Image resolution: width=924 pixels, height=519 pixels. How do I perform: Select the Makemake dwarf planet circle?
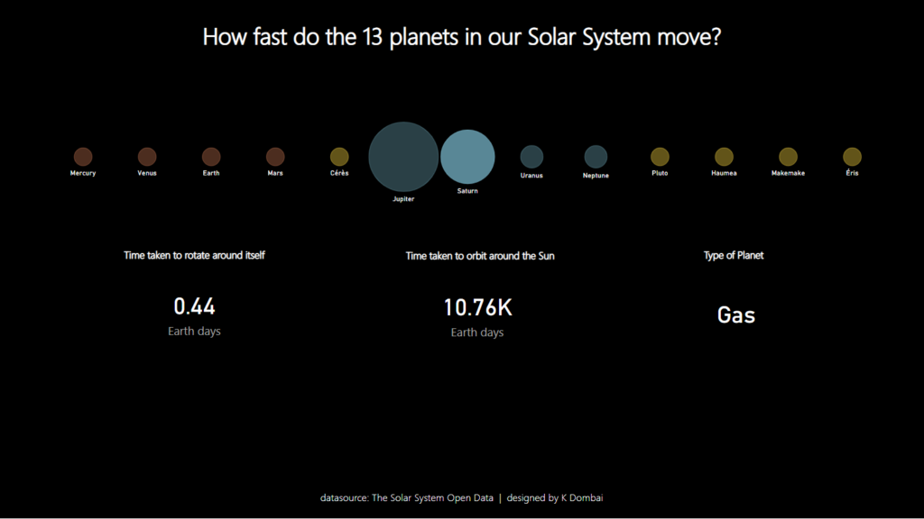click(x=788, y=157)
